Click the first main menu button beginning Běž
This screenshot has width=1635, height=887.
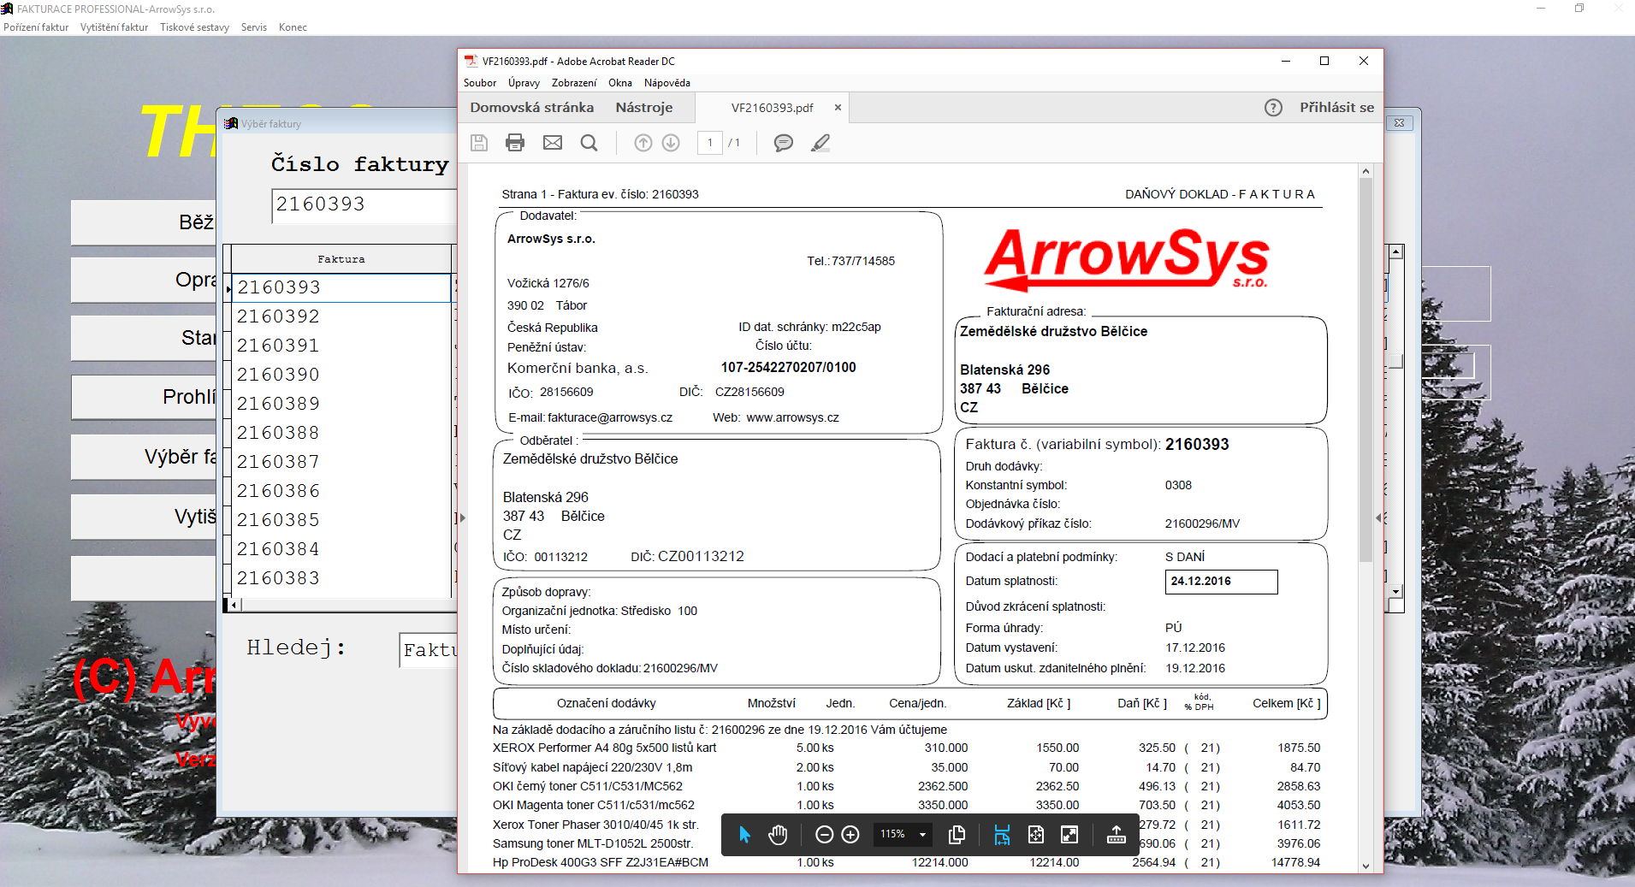click(144, 222)
